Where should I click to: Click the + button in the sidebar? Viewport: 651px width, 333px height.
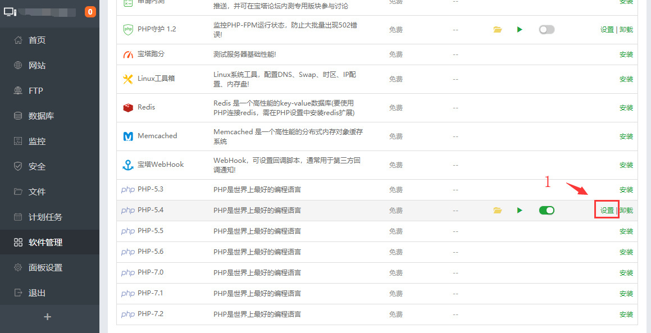pyautogui.click(x=48, y=317)
